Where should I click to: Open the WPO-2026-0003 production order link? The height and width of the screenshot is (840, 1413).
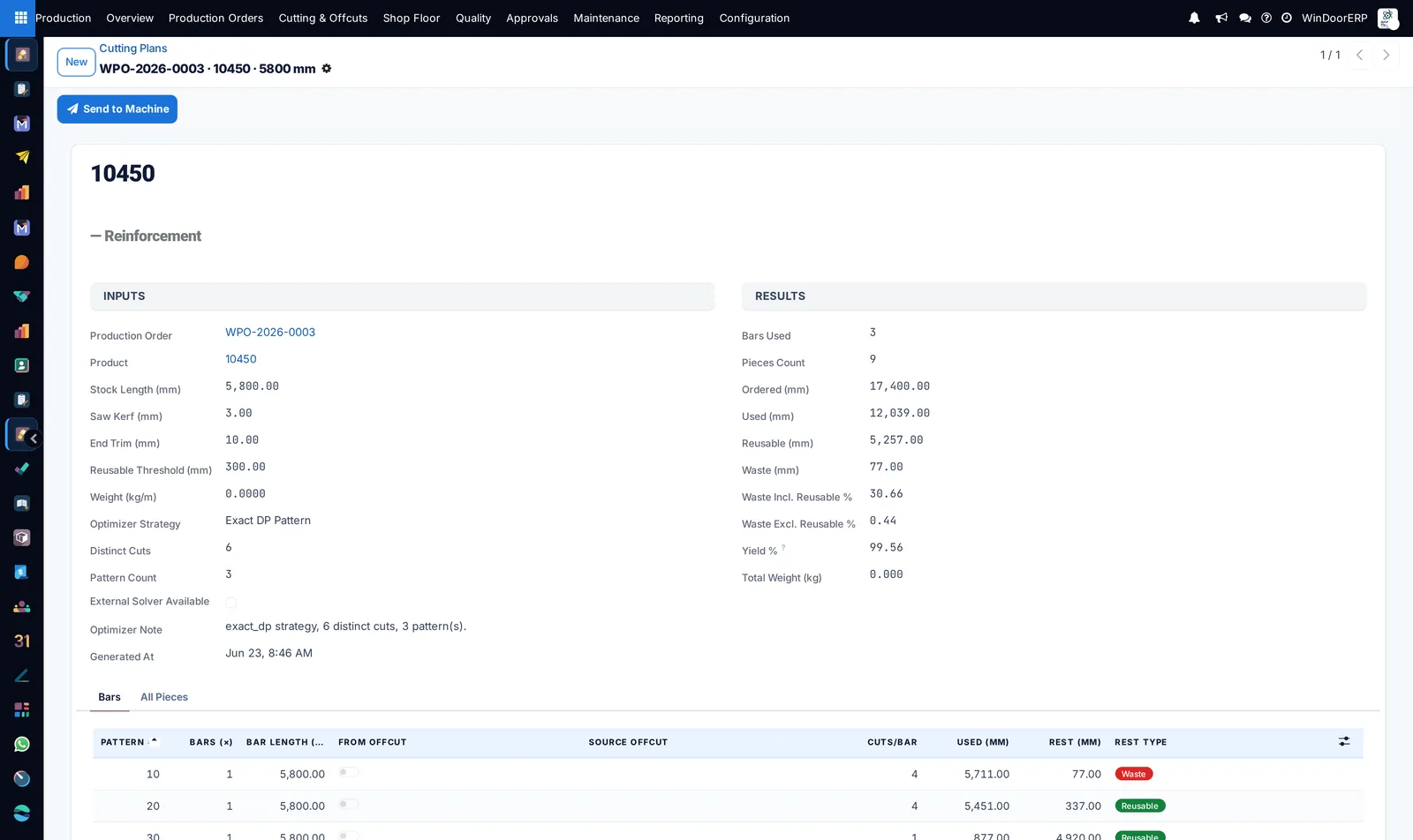(270, 333)
